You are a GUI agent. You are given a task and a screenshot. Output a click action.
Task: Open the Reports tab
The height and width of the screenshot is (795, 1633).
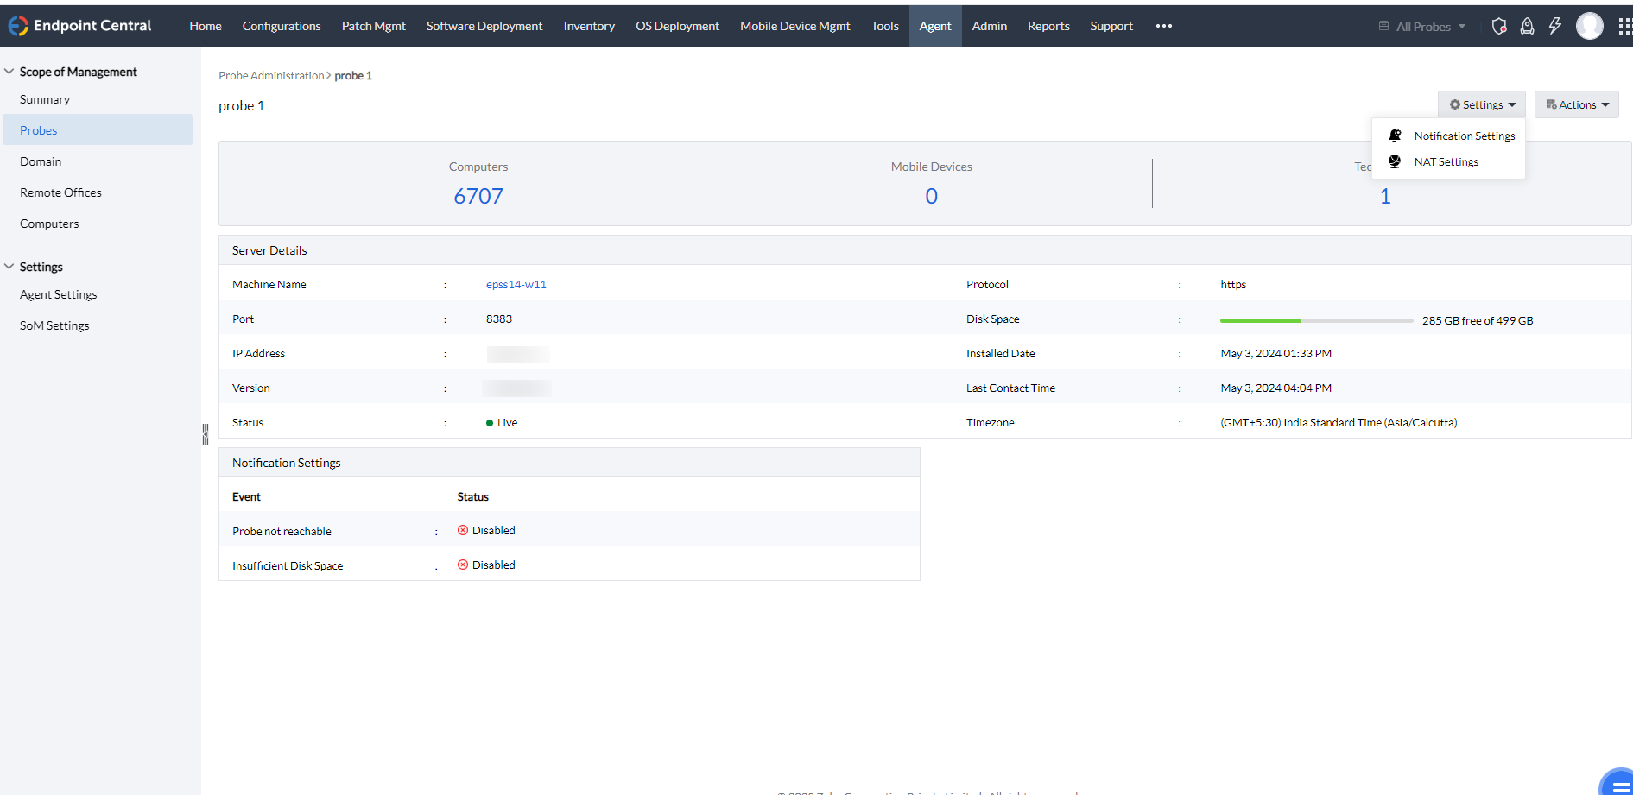coord(1048,26)
